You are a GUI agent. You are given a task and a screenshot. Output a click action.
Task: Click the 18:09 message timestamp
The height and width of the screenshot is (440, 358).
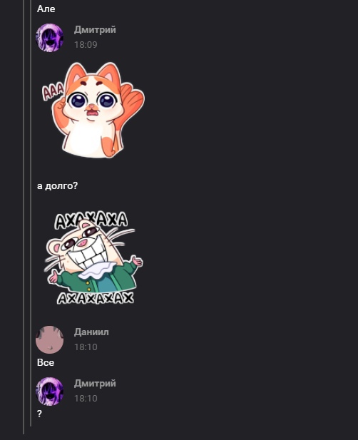click(x=86, y=45)
